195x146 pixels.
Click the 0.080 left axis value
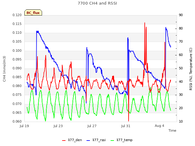coord(17,86)
